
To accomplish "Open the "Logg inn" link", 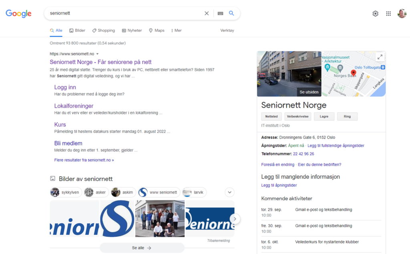I will point(65,87).
